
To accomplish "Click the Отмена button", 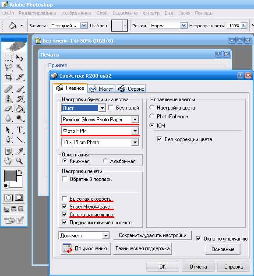I will (198, 267).
